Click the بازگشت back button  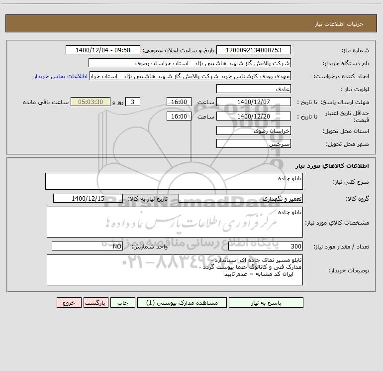pos(96,302)
